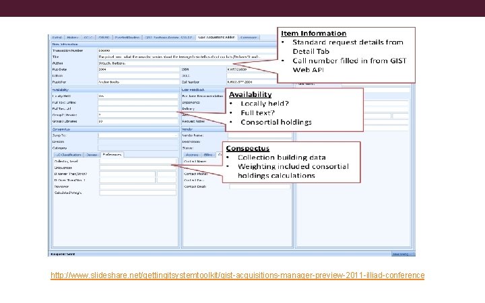Click the Full Text Online field
The width and height of the screenshot is (485, 303).
138,102
